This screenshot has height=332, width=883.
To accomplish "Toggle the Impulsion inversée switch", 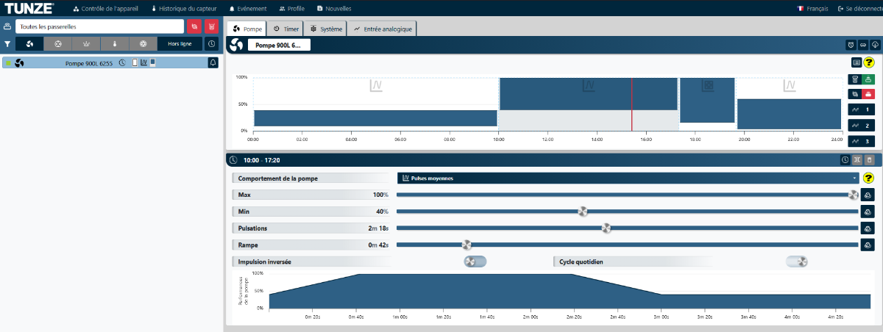I will (475, 261).
